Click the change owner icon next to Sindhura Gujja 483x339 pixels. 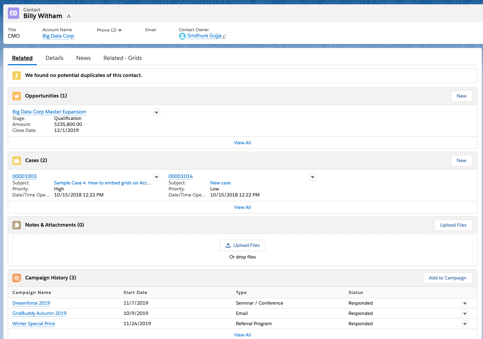point(224,36)
